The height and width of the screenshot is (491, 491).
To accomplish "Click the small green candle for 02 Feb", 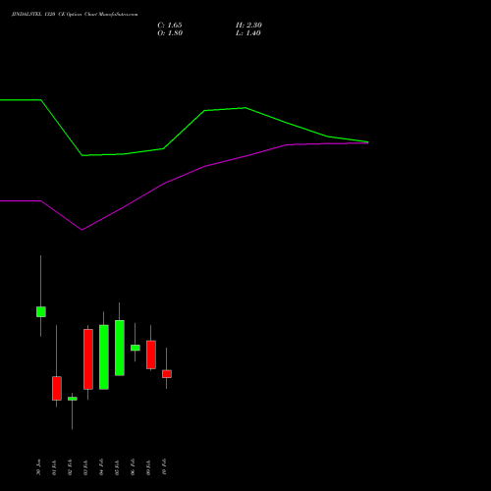I will coord(73,399).
